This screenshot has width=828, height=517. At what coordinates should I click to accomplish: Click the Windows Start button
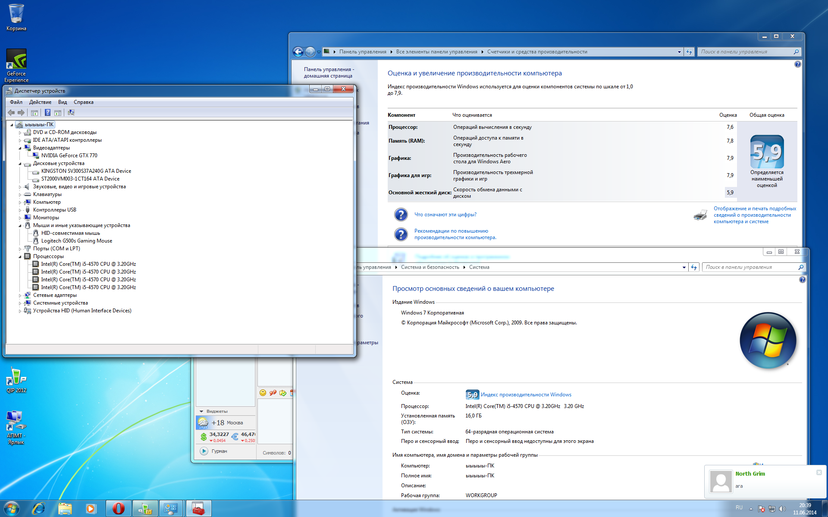click(x=12, y=509)
